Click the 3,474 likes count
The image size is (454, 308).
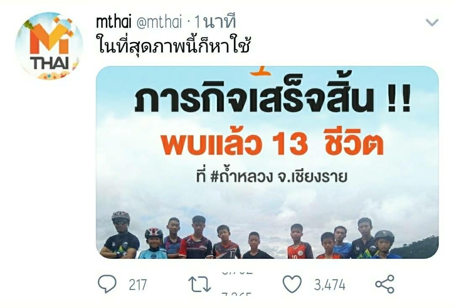click(330, 285)
